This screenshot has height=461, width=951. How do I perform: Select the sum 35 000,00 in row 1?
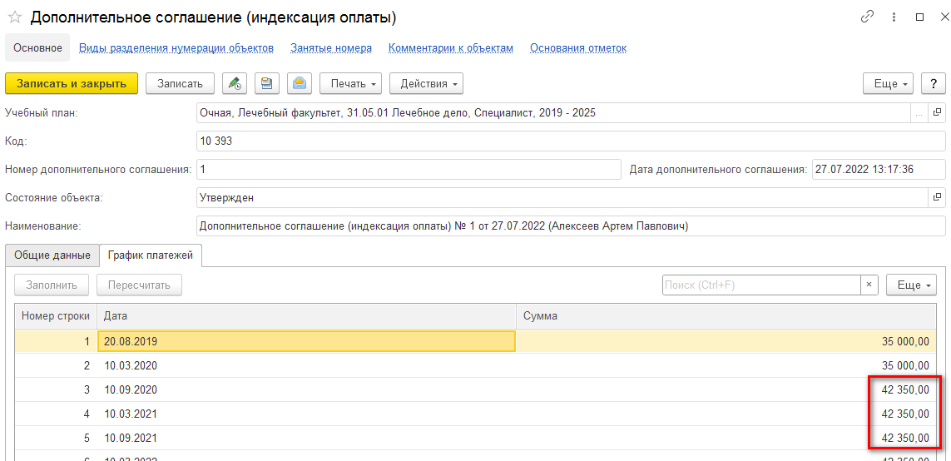726,341
